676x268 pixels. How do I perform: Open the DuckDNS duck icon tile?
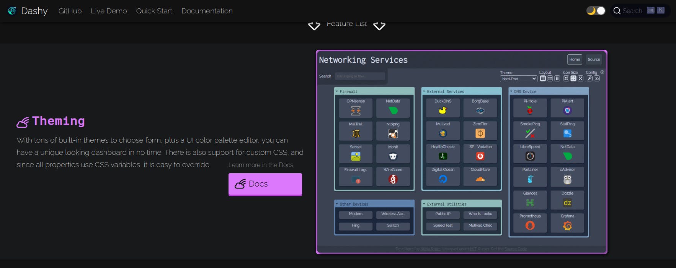pos(443,110)
